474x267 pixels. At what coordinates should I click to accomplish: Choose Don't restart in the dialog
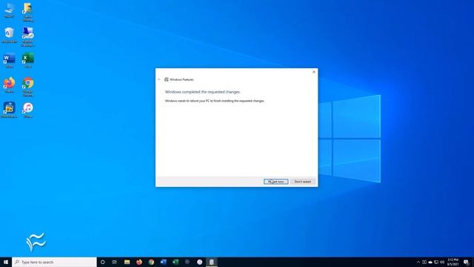[x=303, y=181]
